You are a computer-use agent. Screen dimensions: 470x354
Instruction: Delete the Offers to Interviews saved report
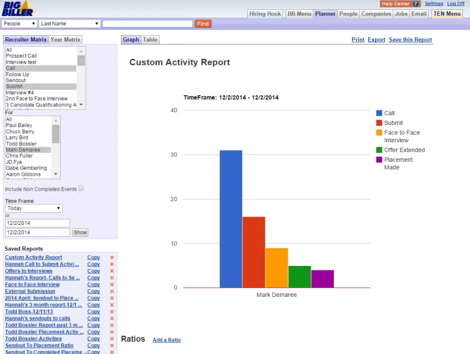point(112,271)
